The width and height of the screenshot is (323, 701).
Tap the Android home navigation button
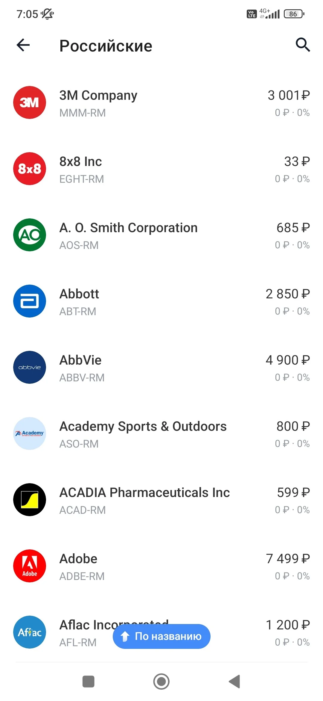pyautogui.click(x=161, y=682)
